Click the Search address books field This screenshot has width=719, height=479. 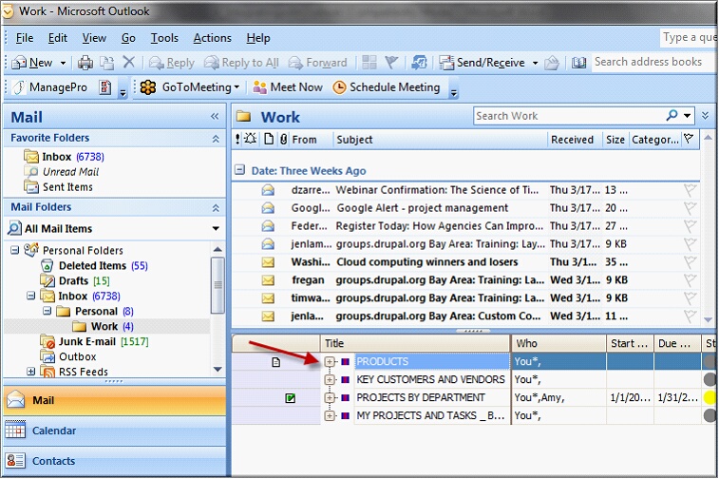point(653,62)
